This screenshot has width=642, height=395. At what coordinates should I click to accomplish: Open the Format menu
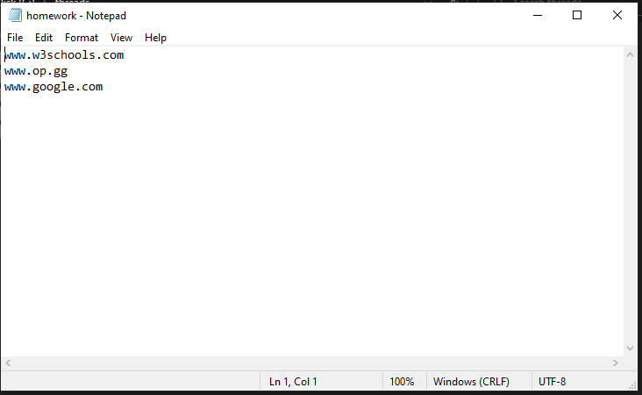coord(82,38)
